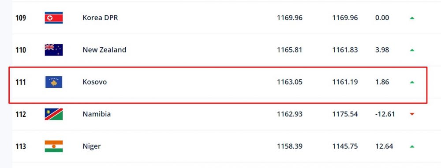Open the Kosovo team link
Viewport: 441px width, 168px height.
click(x=94, y=82)
